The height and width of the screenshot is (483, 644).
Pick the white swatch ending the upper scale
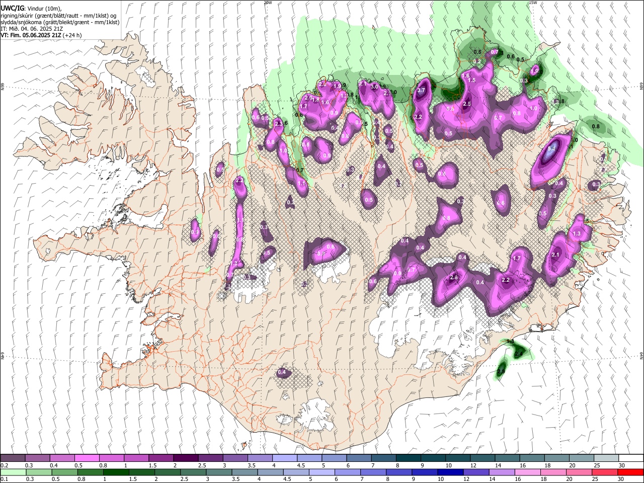click(x=631, y=458)
